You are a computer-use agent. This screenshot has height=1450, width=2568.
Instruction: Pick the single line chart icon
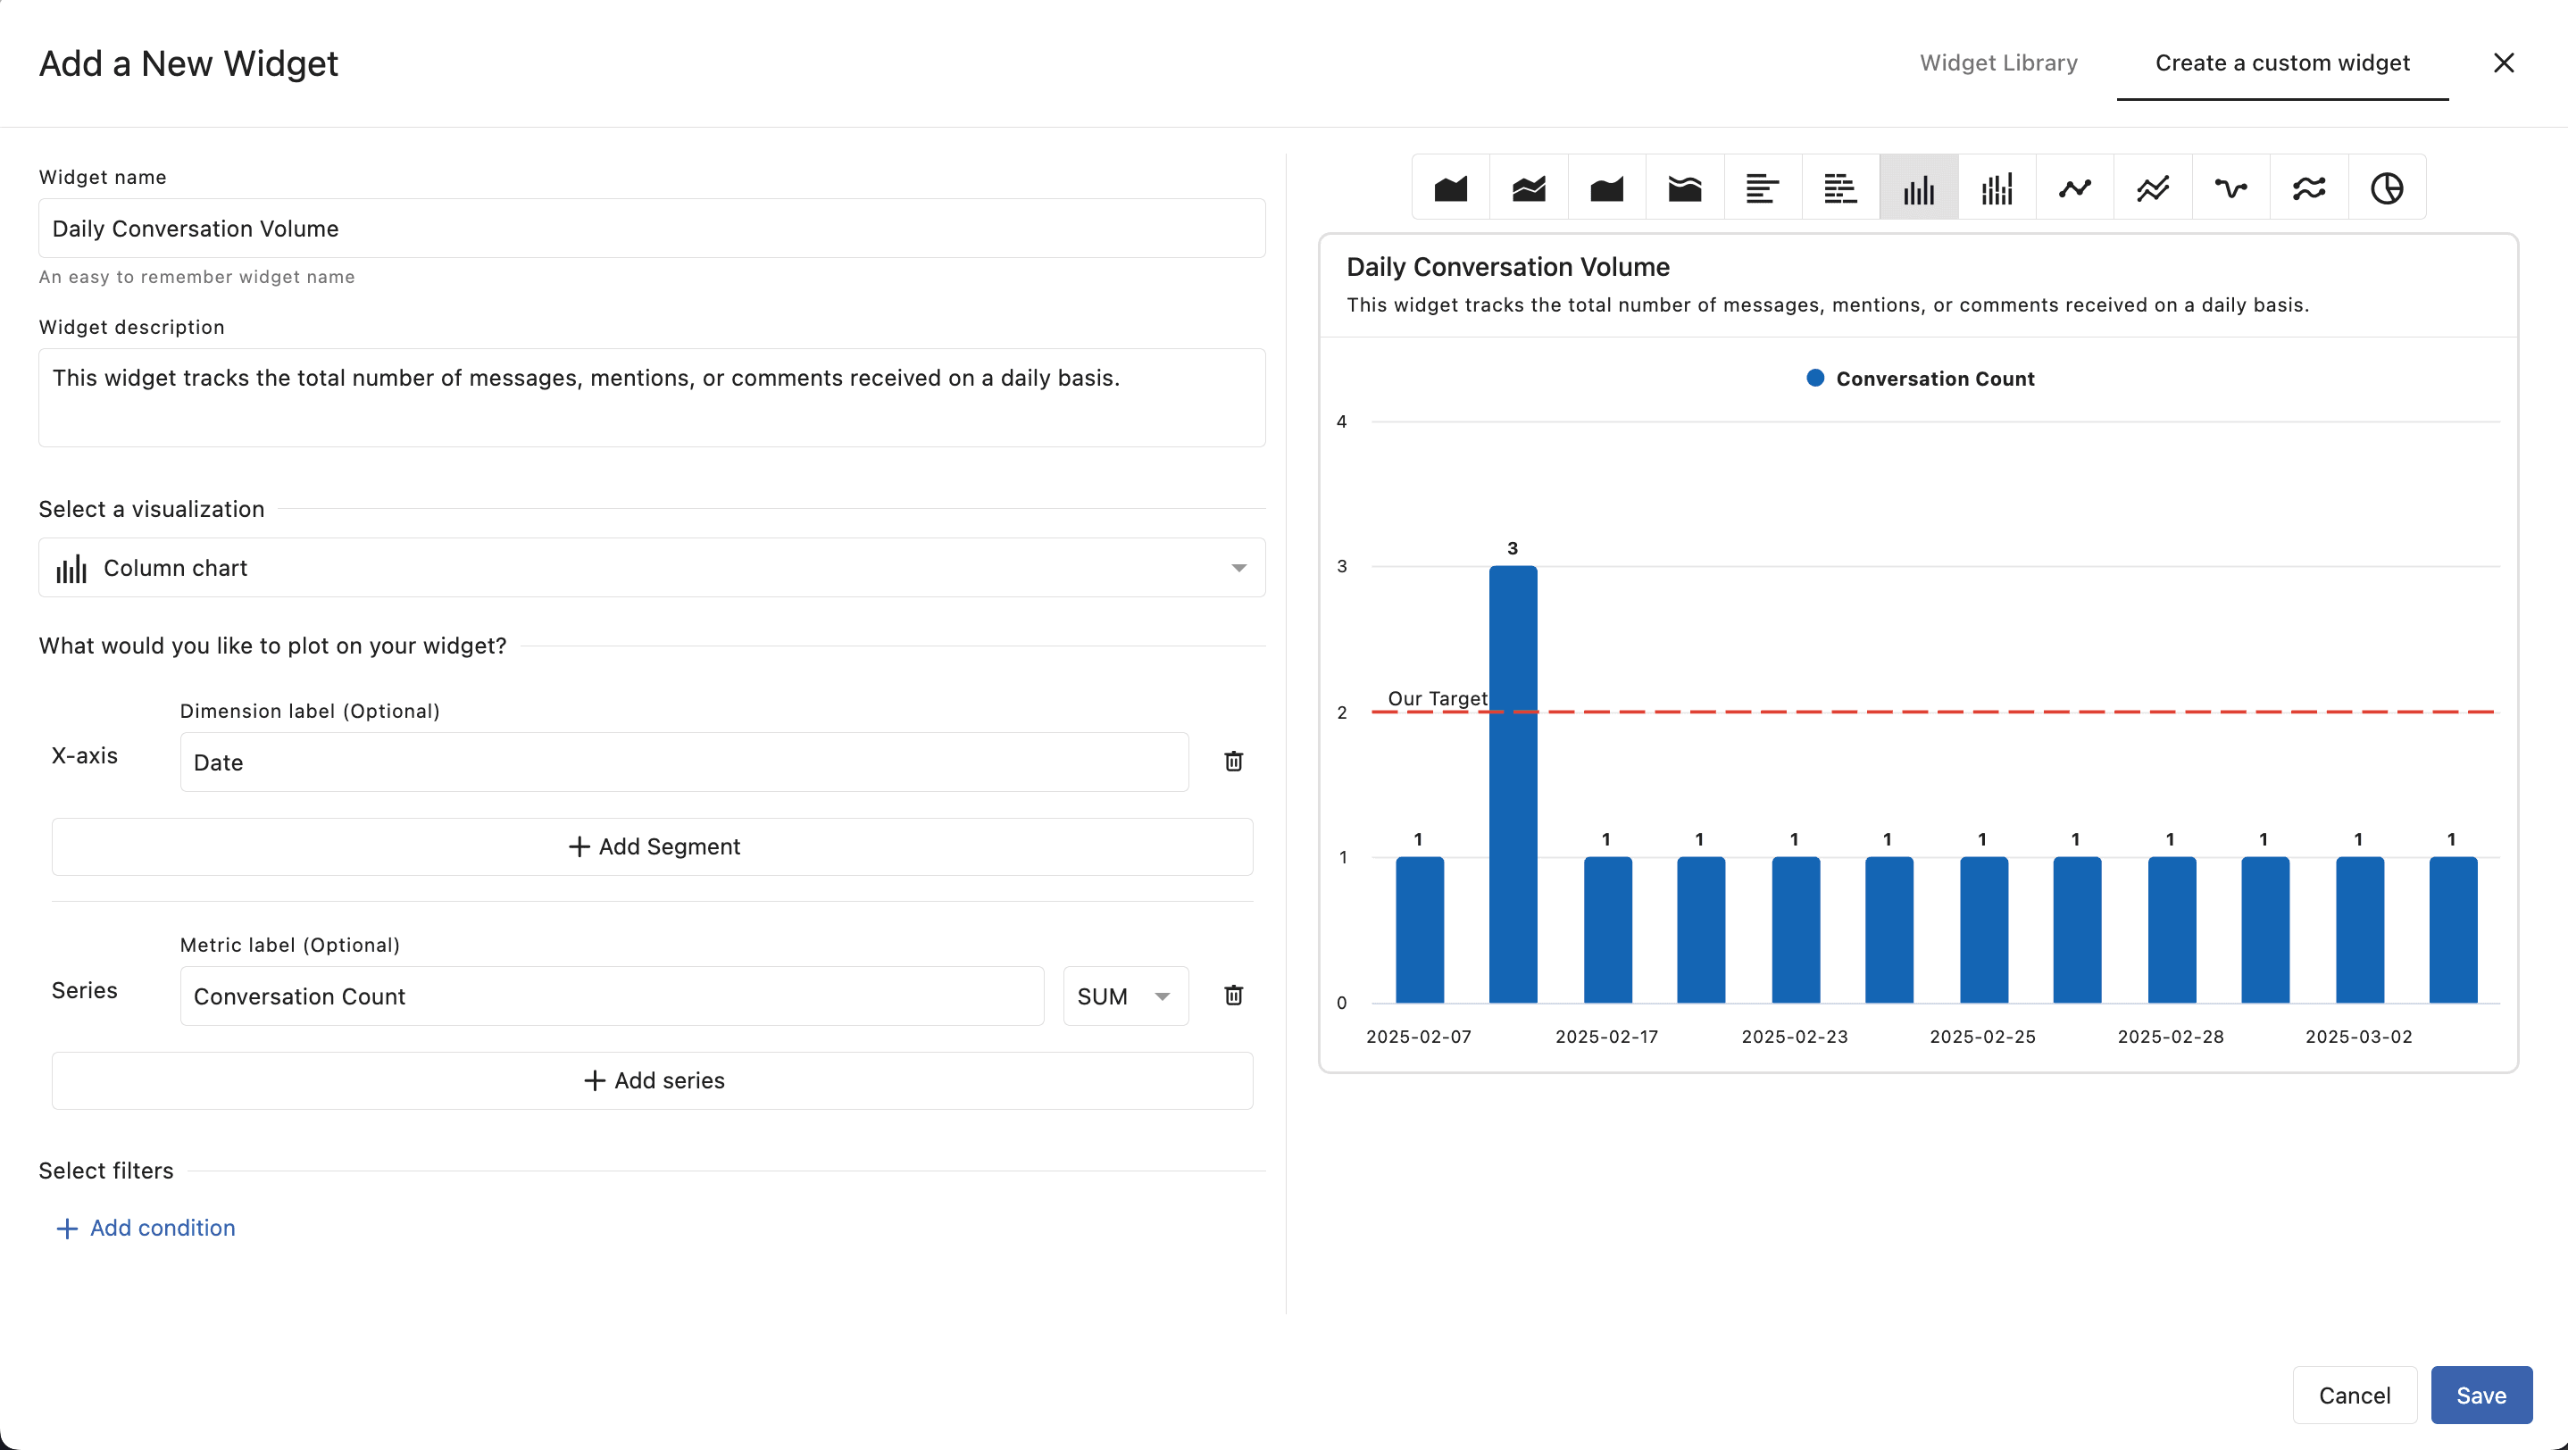pos(2074,188)
